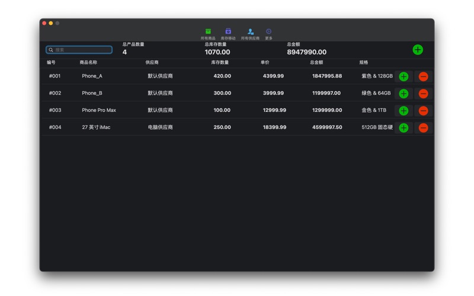Sort by the 库存数量 column header
This screenshot has width=474, height=296.
tap(220, 62)
